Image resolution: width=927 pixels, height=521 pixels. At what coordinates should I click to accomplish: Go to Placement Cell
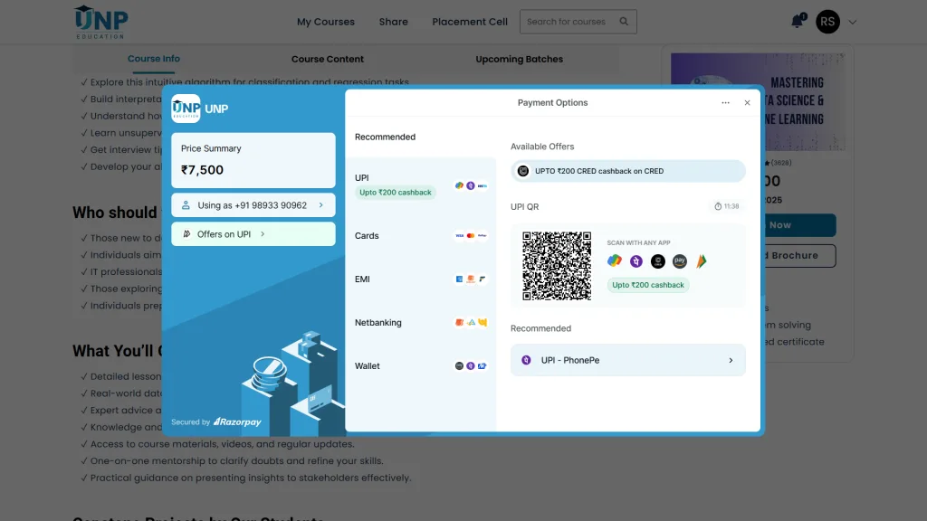click(x=470, y=22)
